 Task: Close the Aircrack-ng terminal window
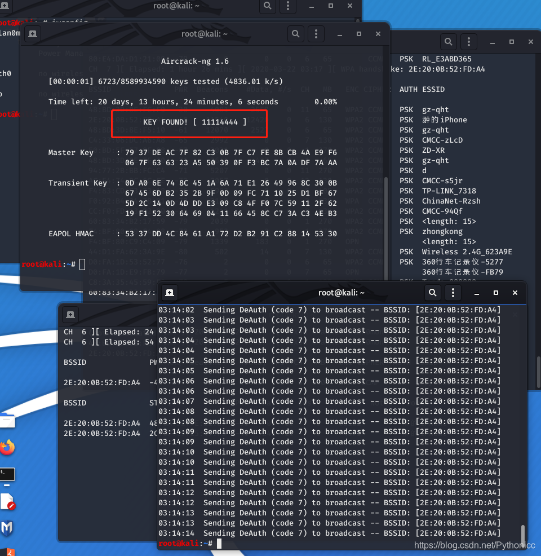click(378, 34)
